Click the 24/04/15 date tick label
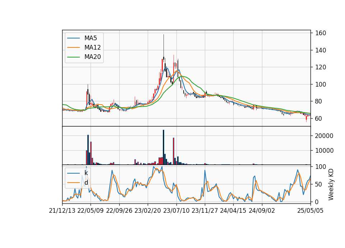 tap(233, 211)
